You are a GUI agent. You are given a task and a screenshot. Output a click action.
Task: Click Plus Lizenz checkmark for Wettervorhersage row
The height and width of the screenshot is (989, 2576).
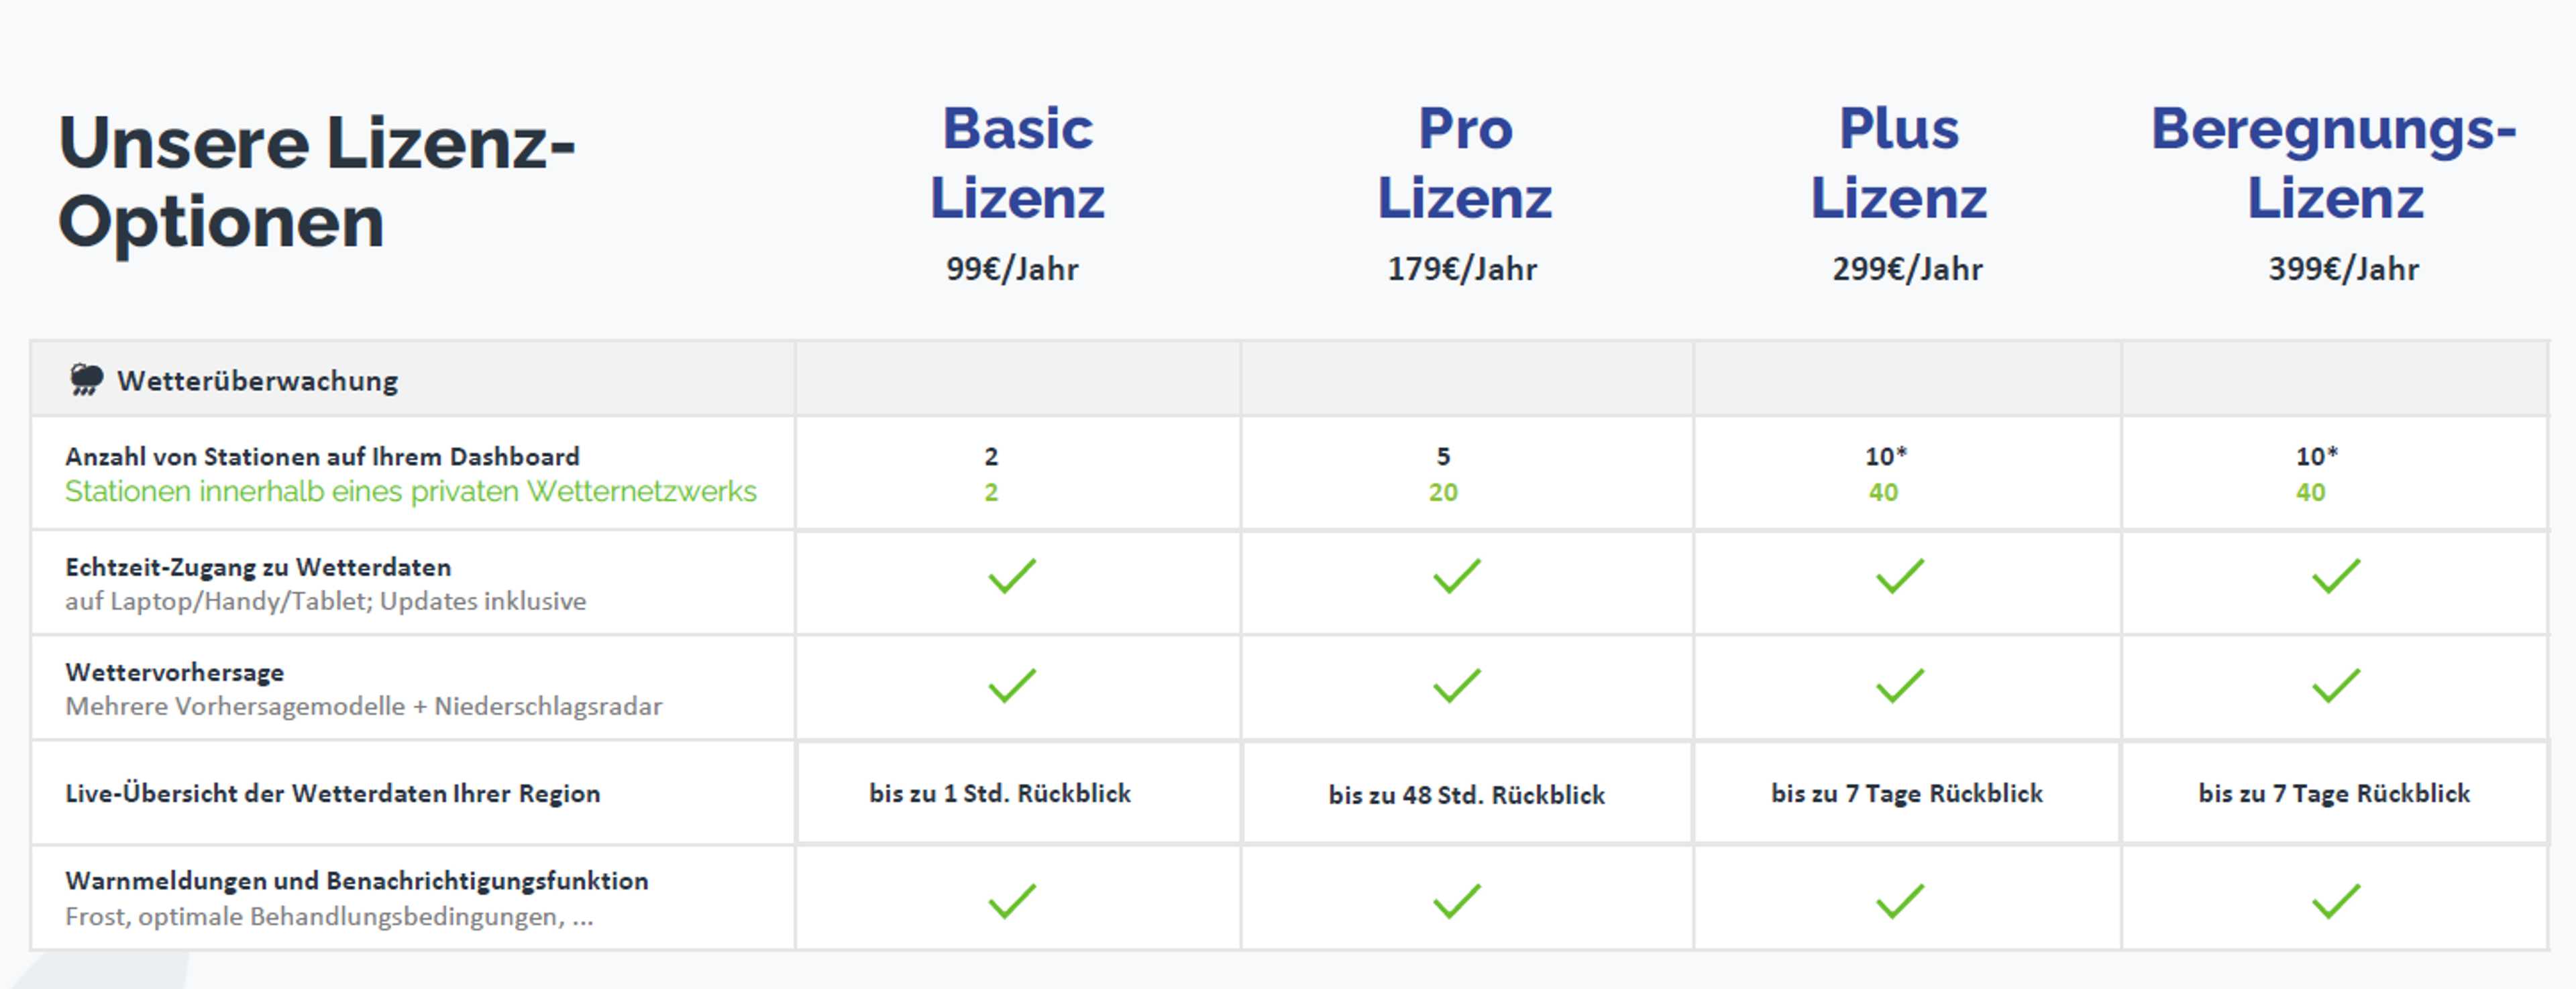coord(1899,686)
